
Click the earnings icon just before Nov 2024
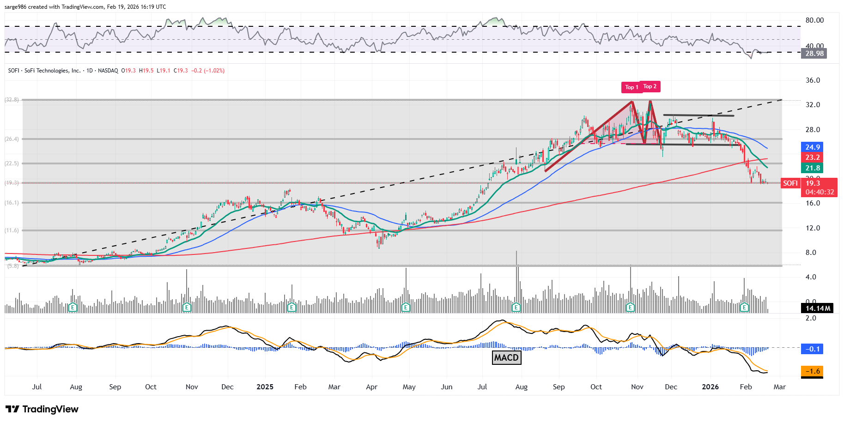(x=187, y=307)
